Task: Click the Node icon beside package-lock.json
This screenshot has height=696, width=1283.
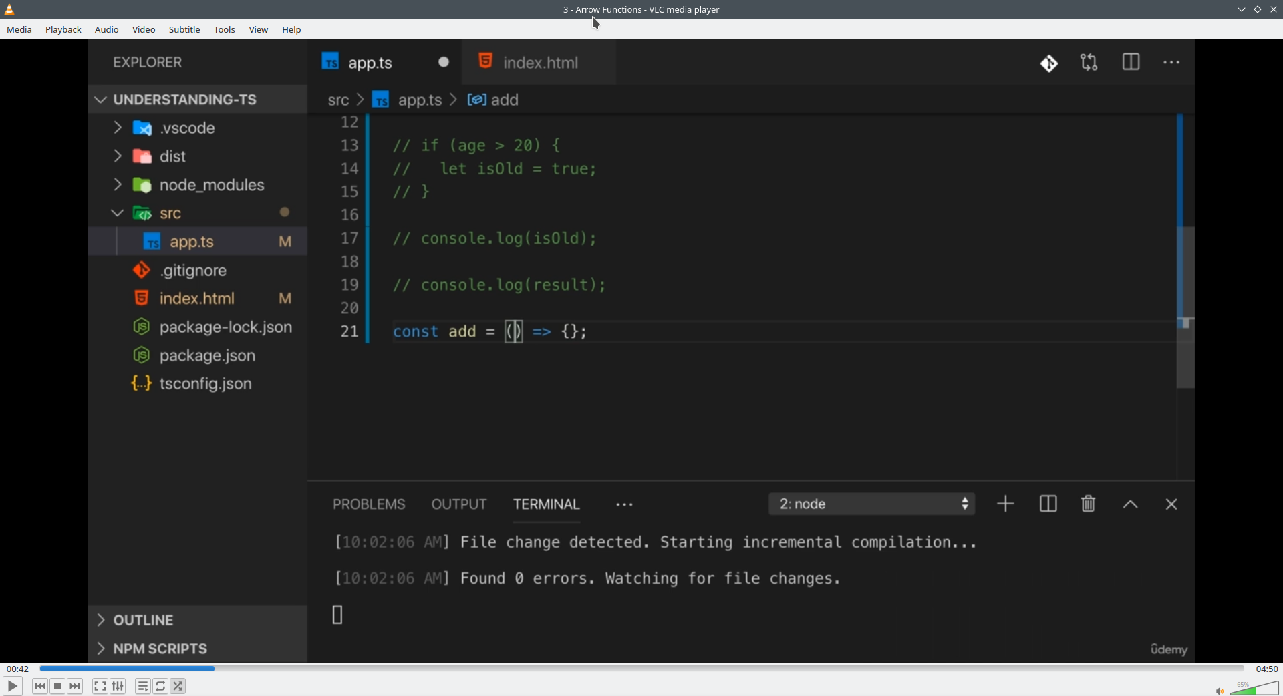Action: 142,327
